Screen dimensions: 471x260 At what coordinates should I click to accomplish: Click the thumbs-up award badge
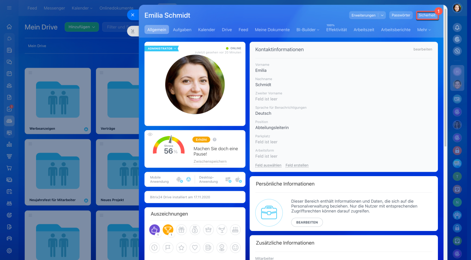[155, 230]
